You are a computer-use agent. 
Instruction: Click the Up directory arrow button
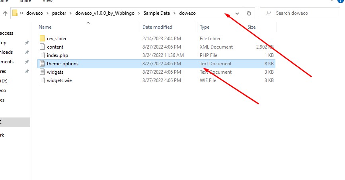[x=5, y=14]
